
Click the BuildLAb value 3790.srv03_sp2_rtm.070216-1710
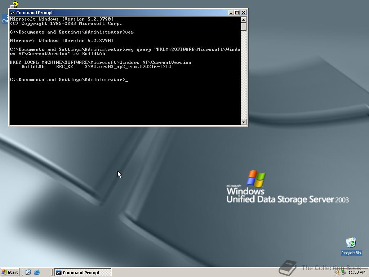click(x=128, y=67)
